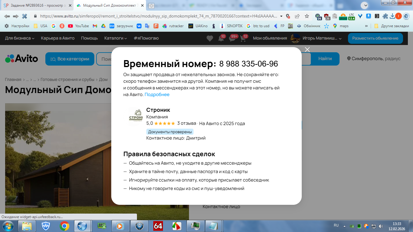413x232 pixels.
Task: Open browser downloads icon
Action: point(392,16)
